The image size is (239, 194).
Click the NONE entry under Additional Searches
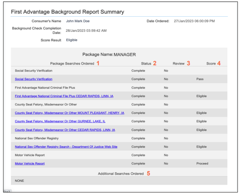pyautogui.click(x=19, y=181)
